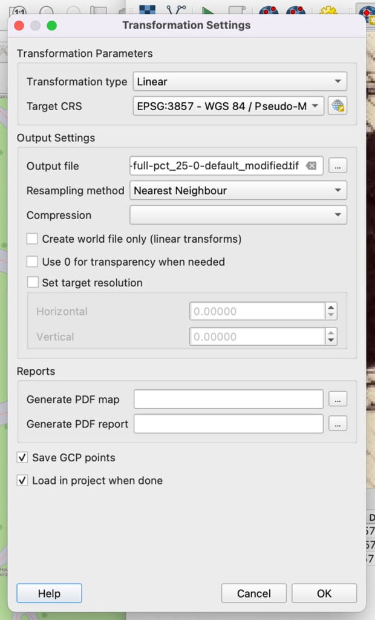The image size is (375, 620).
Task: Check the Set target resolution checkbox
Action: click(33, 282)
